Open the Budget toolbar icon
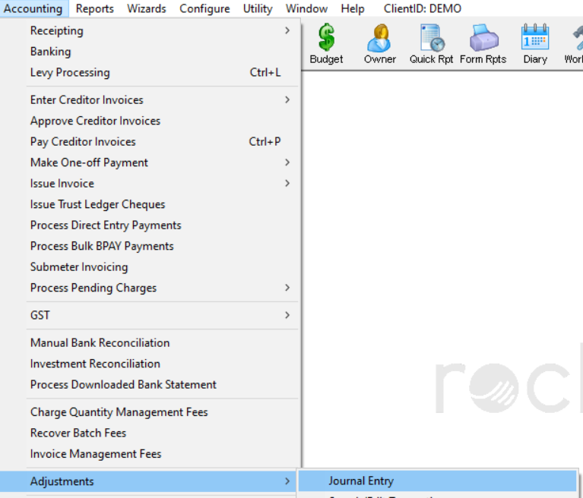Screen dimensions: 583x498 (326, 44)
